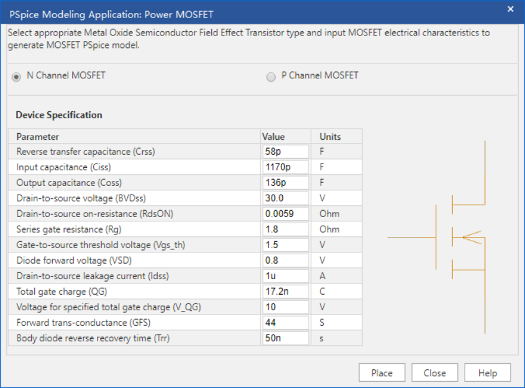Select the Drain-to-source on-resistance (RdsON) label
Viewport: 525px width, 388px height.
(95, 214)
